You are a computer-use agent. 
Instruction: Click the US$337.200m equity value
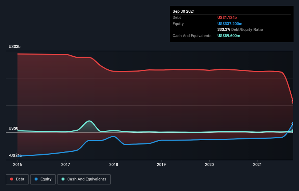click(x=230, y=24)
